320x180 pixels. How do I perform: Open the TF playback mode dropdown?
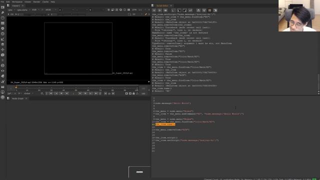[20, 93]
